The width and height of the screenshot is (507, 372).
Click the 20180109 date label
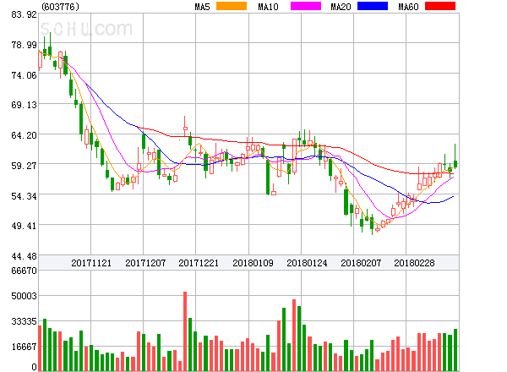point(253,263)
